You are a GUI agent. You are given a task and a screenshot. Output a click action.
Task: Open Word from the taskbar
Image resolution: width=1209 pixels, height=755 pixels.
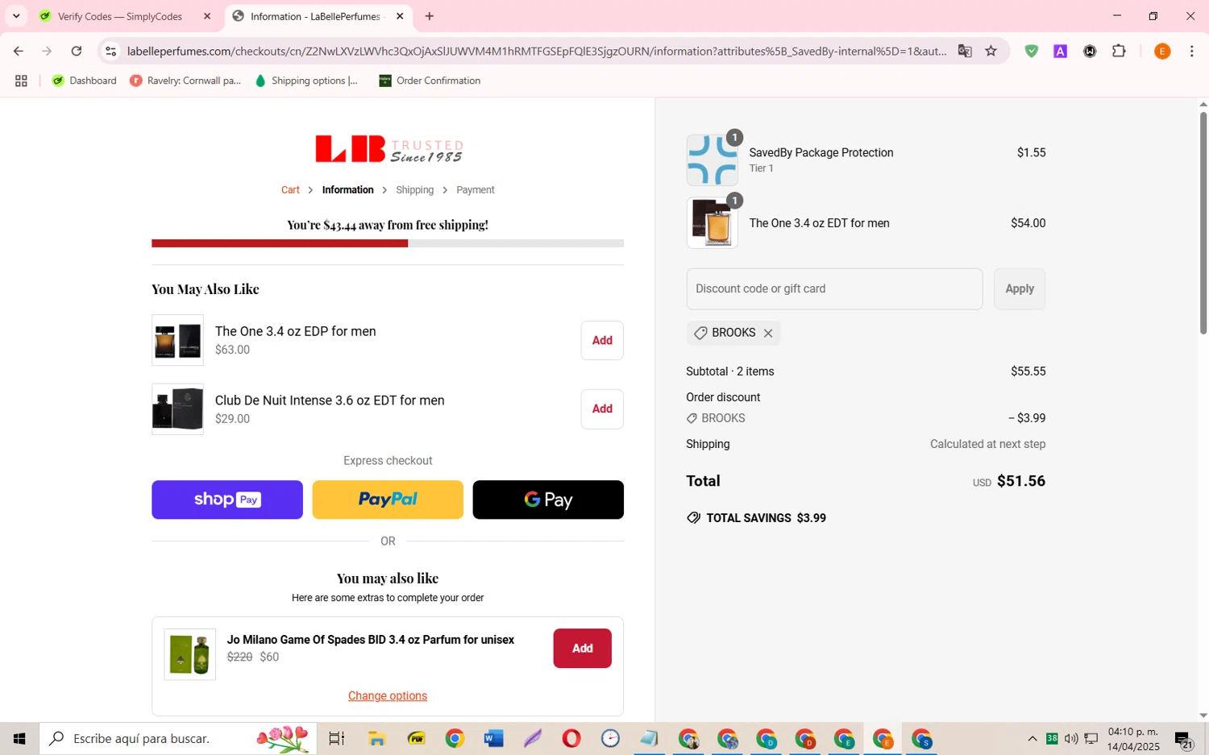493,738
